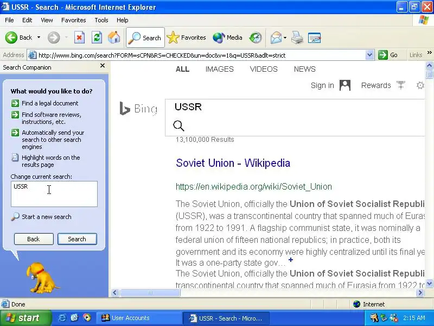This screenshot has height=326, width=434.
Task: Refresh the page with green arrows icon
Action: point(97,37)
